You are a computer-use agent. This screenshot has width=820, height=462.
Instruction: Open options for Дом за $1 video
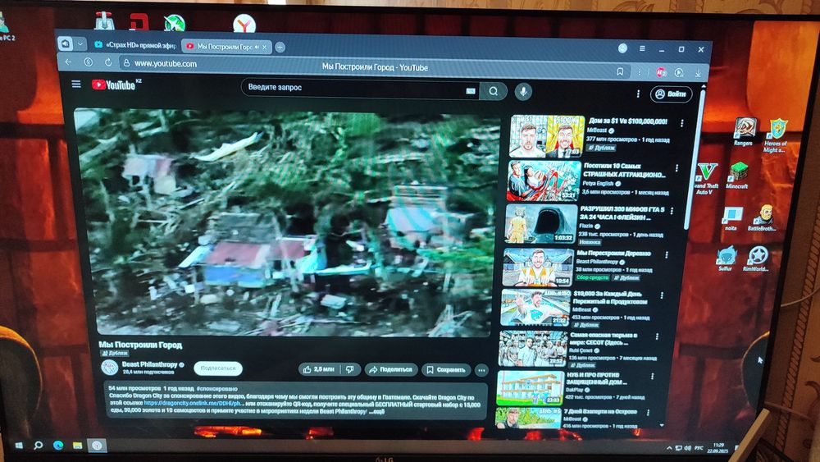click(x=682, y=123)
